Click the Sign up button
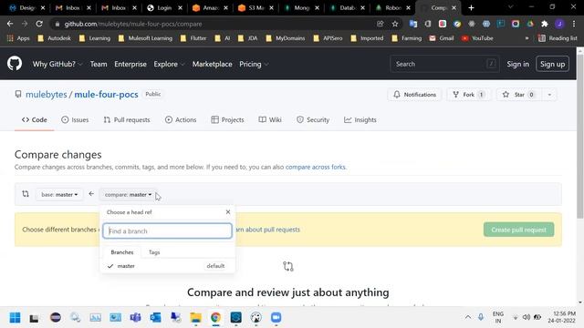This screenshot has width=584, height=328. point(552,64)
